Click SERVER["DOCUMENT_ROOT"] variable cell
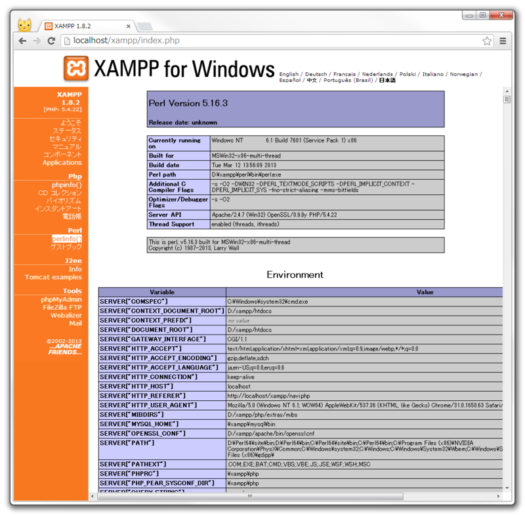 tap(162, 330)
